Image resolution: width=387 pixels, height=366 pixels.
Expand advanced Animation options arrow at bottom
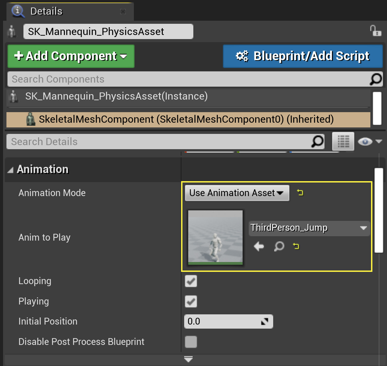pyautogui.click(x=188, y=359)
